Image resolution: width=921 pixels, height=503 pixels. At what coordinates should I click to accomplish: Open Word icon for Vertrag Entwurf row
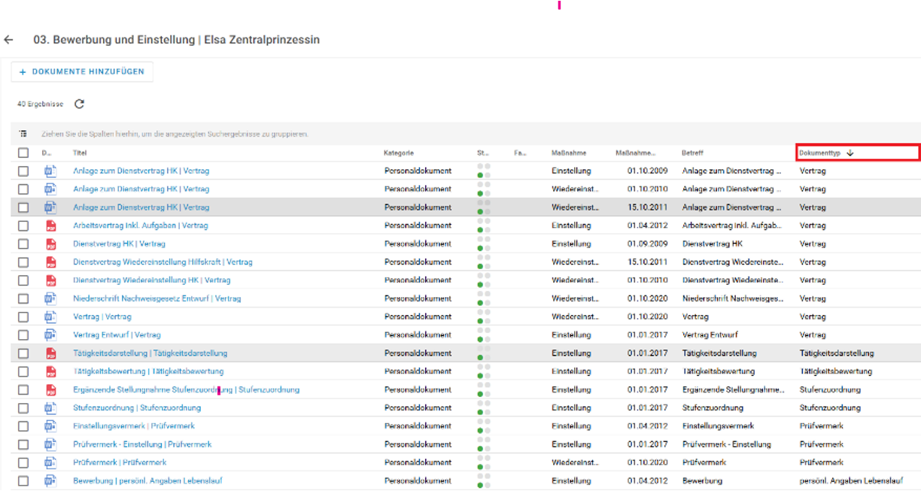(x=51, y=335)
